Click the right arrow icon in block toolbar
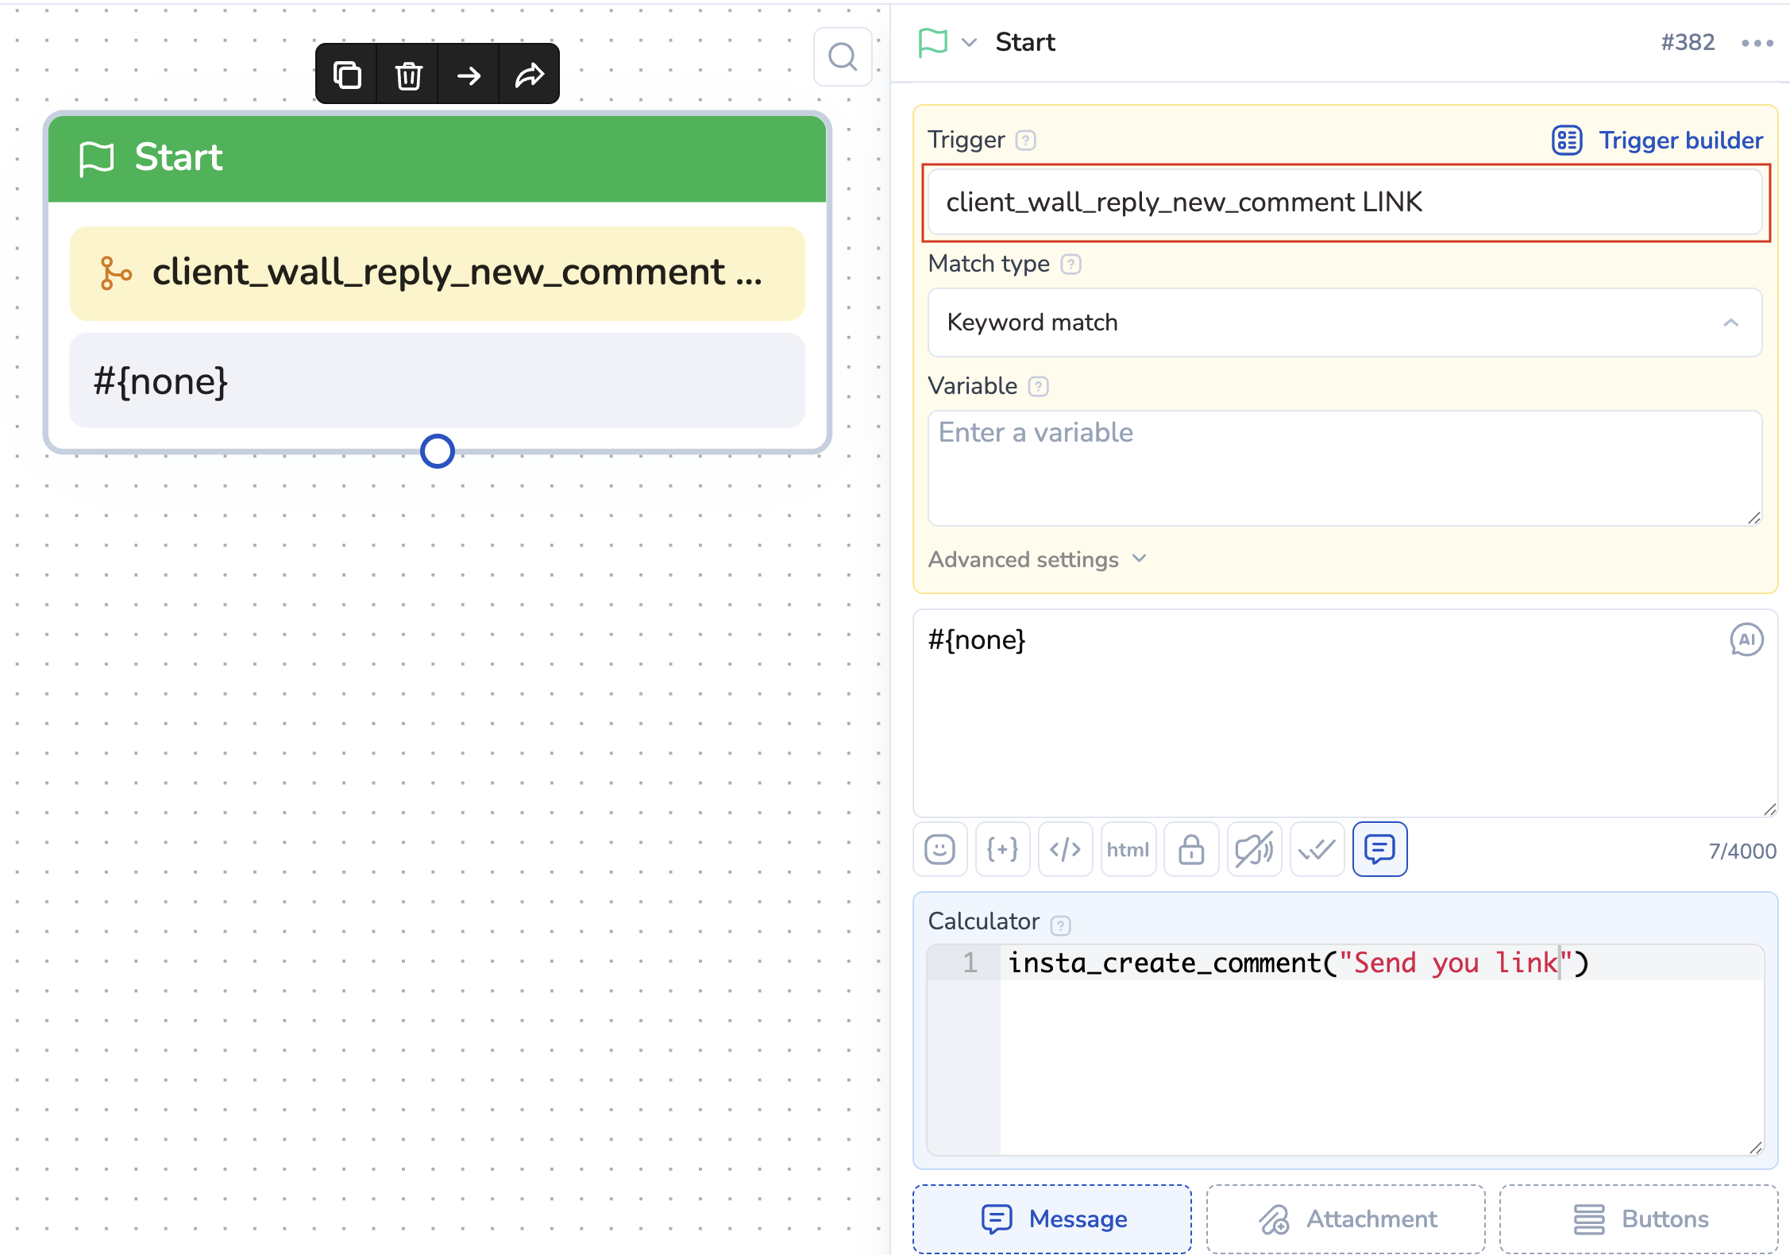 click(x=469, y=75)
